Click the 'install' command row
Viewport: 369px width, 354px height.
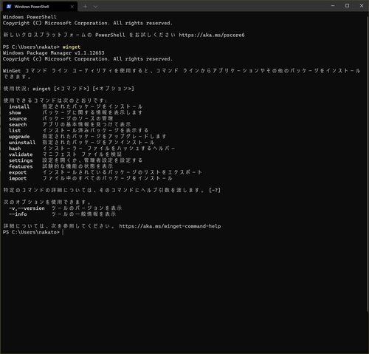(76, 106)
